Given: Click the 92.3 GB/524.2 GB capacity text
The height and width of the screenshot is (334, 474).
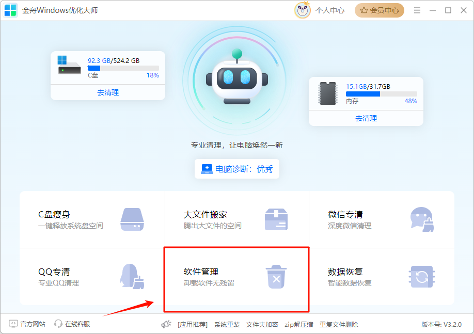Looking at the screenshot, I should click(x=114, y=60).
